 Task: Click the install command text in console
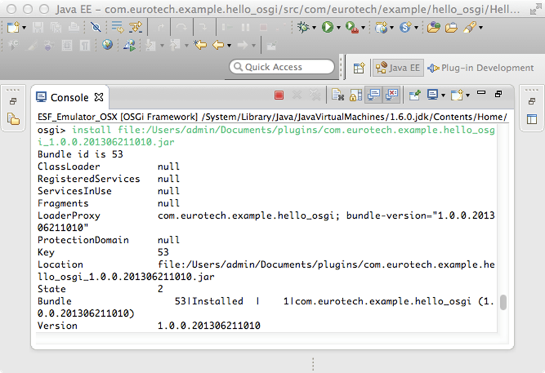coord(266,136)
